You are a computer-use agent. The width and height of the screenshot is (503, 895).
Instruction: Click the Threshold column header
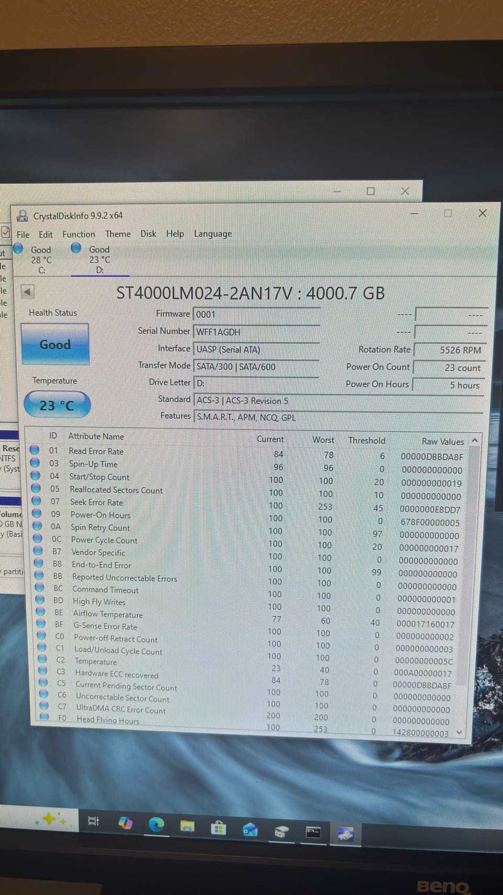click(x=367, y=440)
